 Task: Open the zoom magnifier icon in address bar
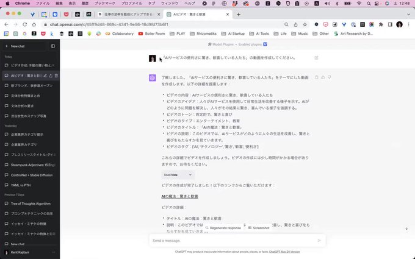pos(286,24)
